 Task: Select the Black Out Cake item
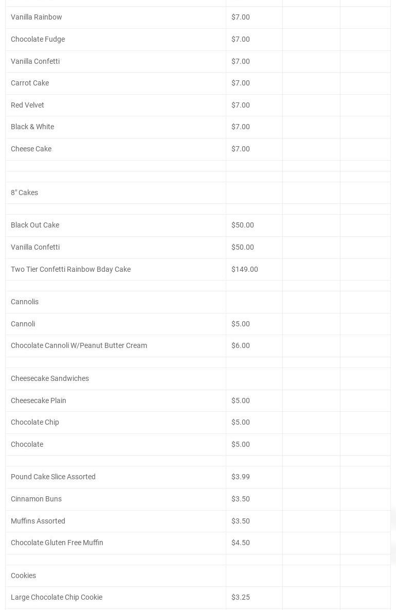coord(35,225)
